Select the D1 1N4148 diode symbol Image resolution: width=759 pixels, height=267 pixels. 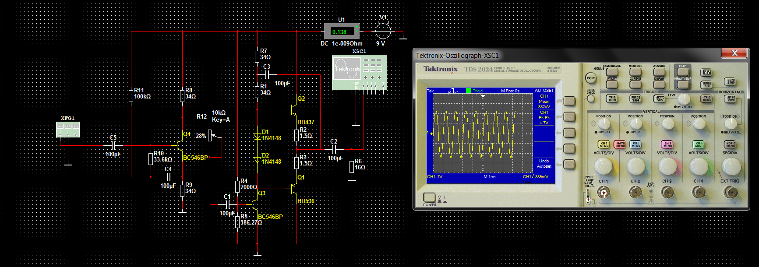click(x=258, y=137)
